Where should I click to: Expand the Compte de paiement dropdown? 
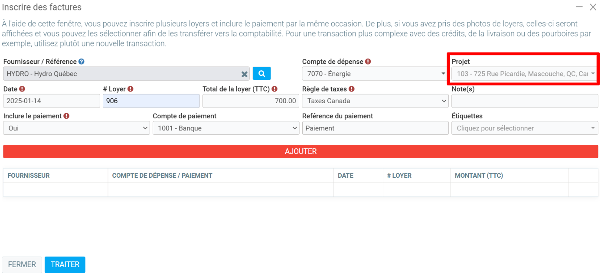tap(225, 128)
